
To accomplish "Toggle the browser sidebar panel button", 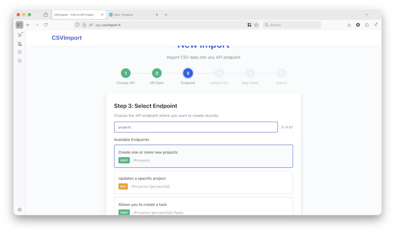I will [19, 25].
